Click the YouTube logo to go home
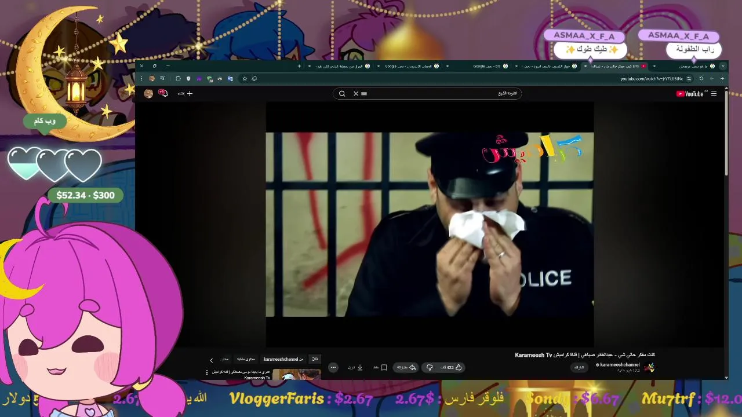 click(689, 94)
